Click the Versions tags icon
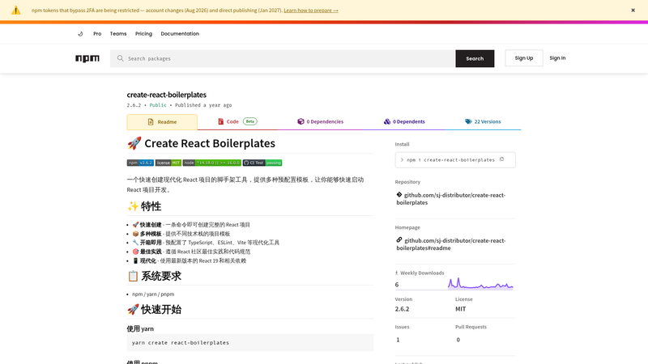The image size is (648, 364). tap(468, 121)
